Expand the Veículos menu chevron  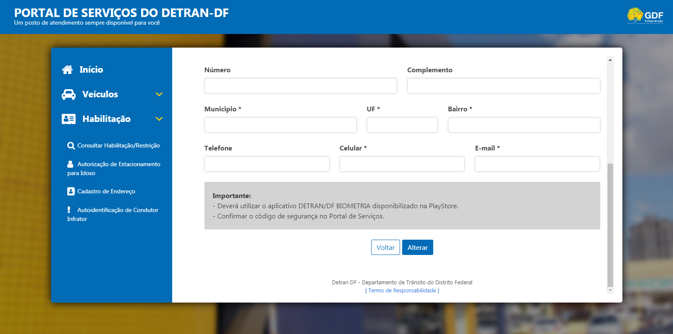click(159, 94)
